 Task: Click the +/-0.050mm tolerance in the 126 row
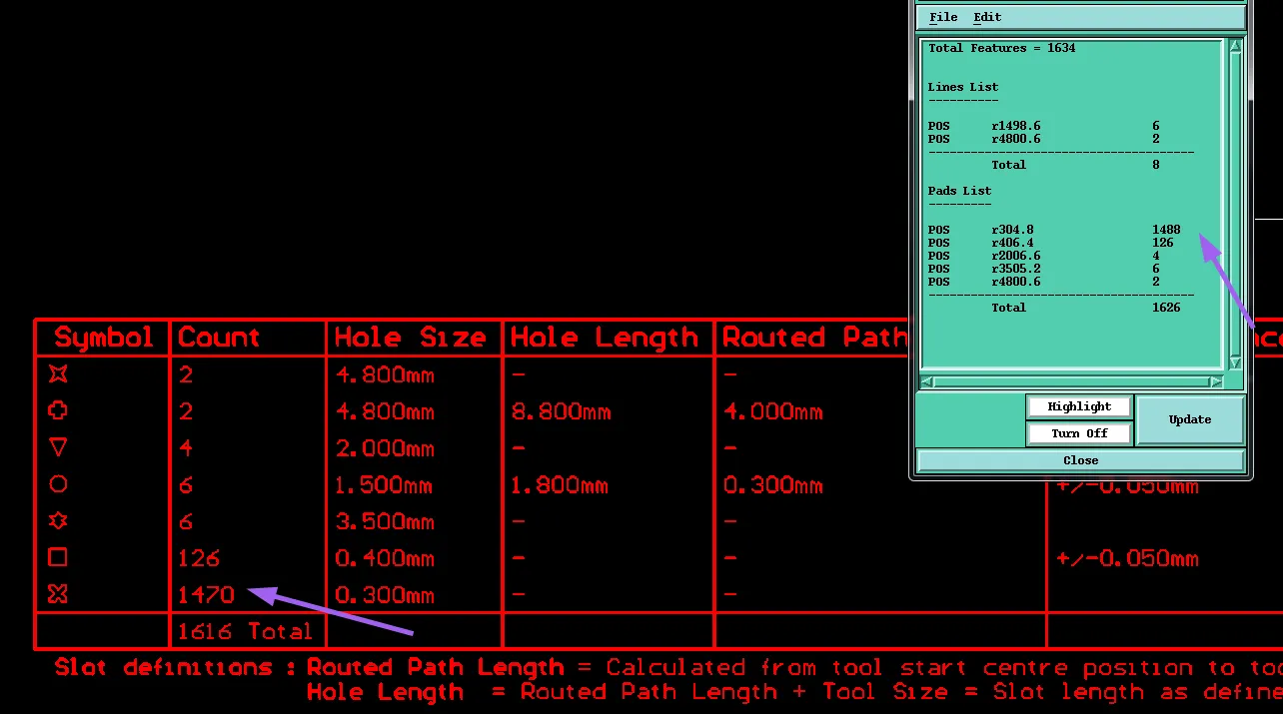[1127, 558]
